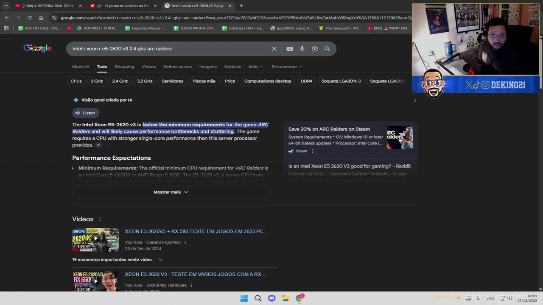The height and width of the screenshot is (305, 543).
Task: Filter by Computadores desktop chip
Action: point(268,81)
